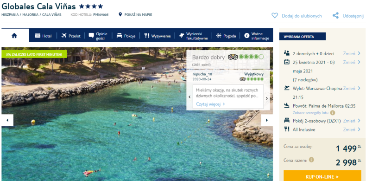Click the home icon tab
Screen dimensions: 366x181
click(14, 36)
